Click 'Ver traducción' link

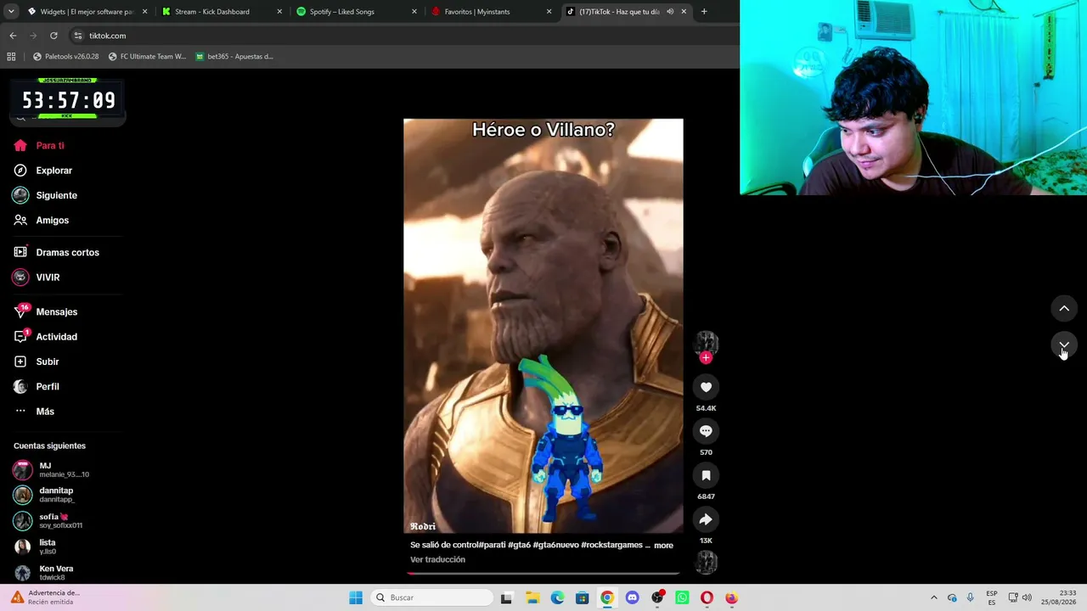(x=437, y=559)
